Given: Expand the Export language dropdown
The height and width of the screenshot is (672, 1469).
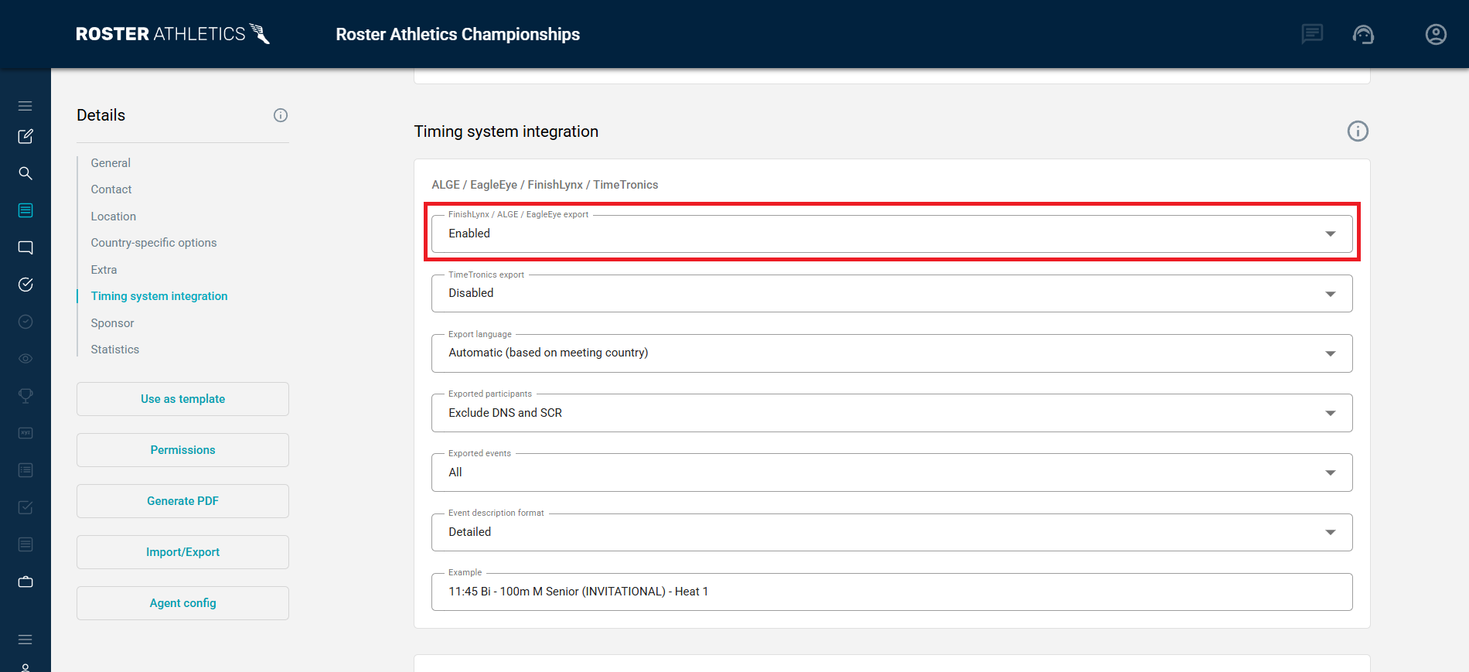Looking at the screenshot, I should pyautogui.click(x=891, y=353).
